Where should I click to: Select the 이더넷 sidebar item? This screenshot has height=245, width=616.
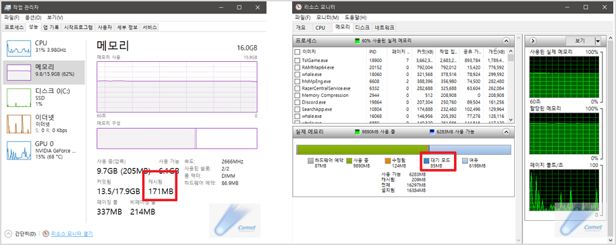(44, 123)
